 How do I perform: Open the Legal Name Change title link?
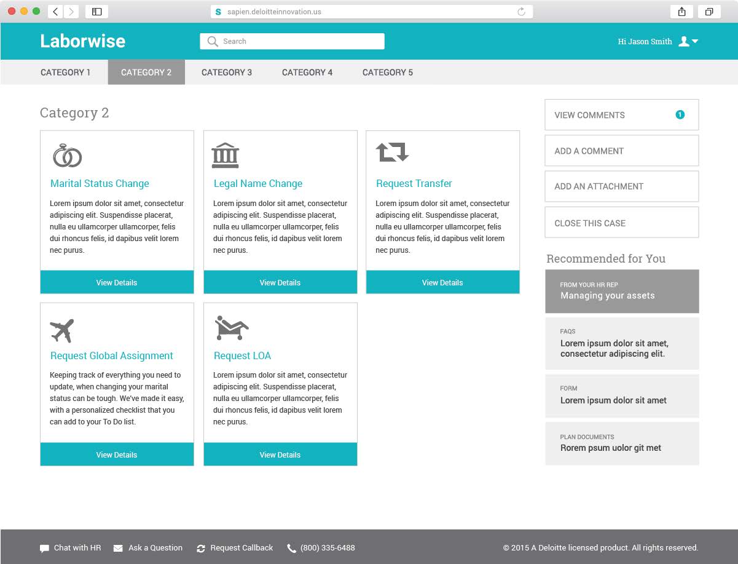pos(258,183)
